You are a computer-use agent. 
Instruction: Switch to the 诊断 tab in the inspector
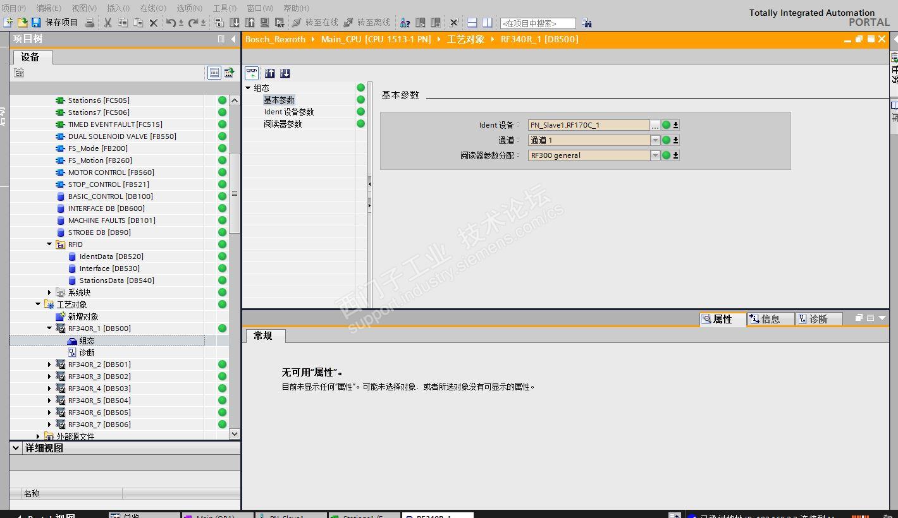(818, 319)
